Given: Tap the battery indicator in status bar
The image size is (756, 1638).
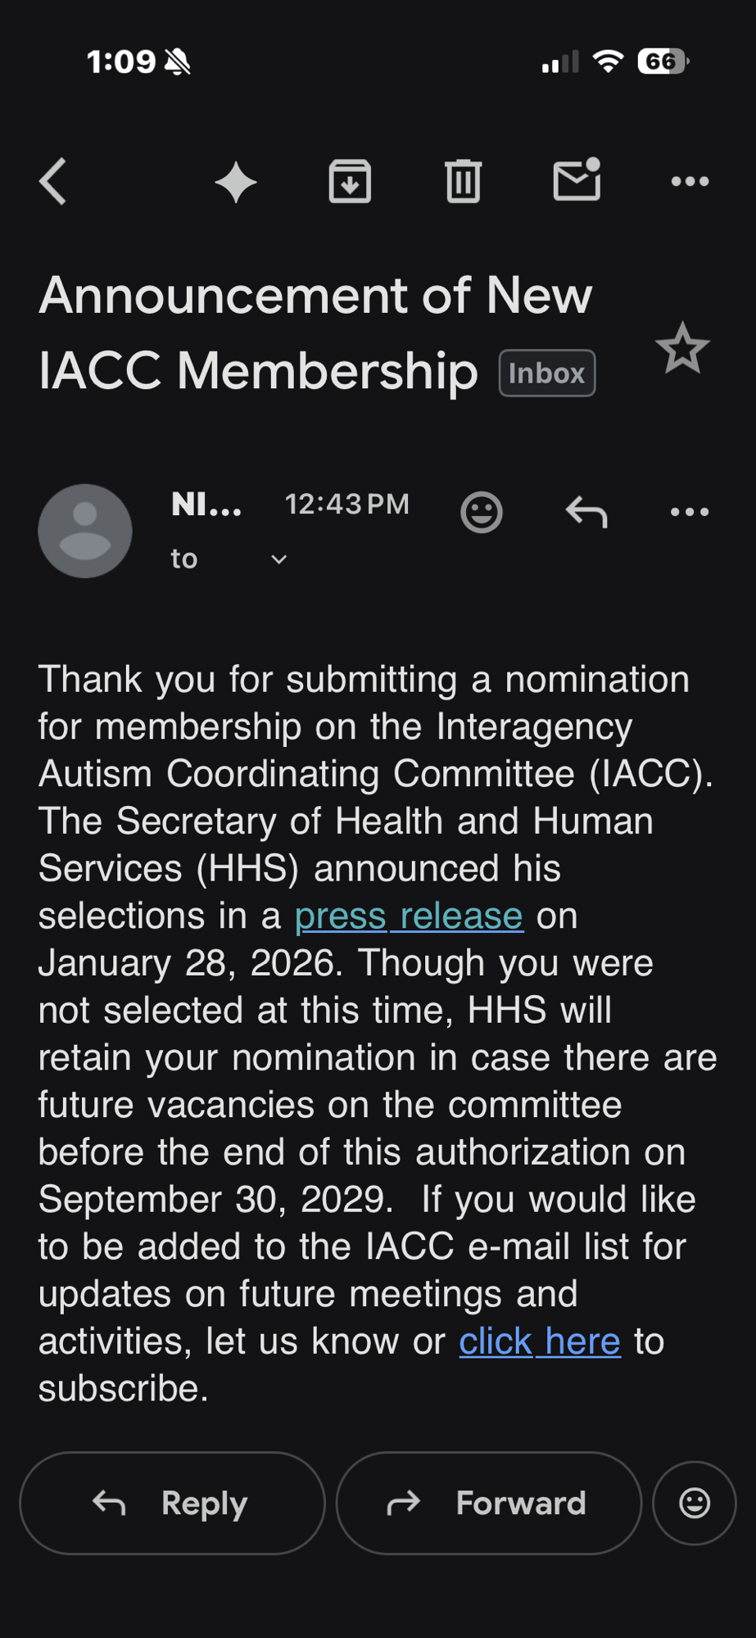Looking at the screenshot, I should (x=663, y=61).
